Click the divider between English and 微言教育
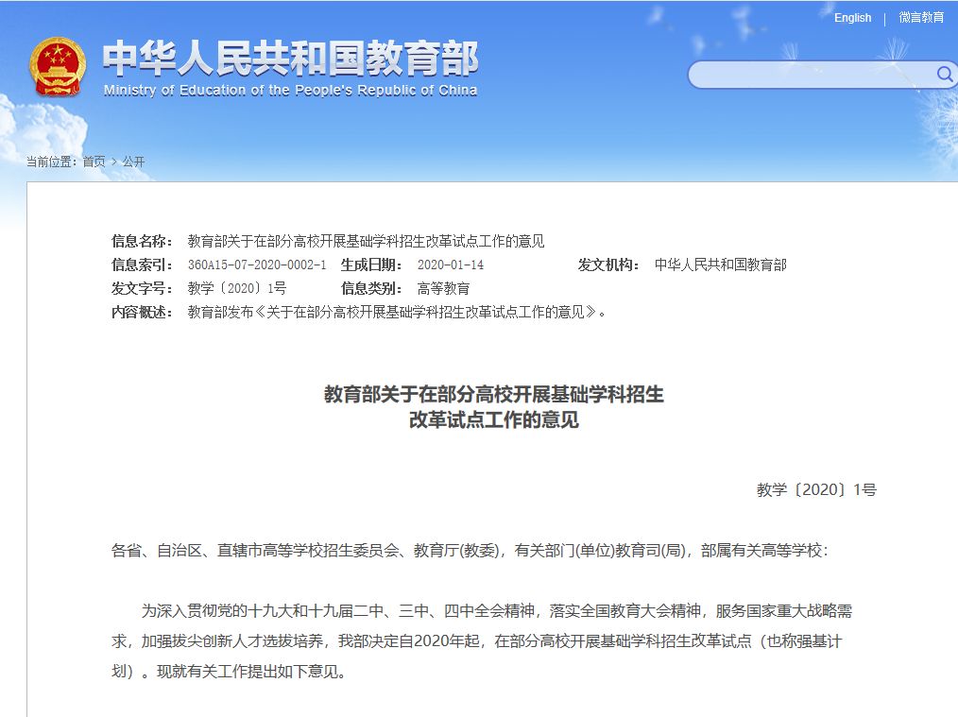 pos(884,17)
